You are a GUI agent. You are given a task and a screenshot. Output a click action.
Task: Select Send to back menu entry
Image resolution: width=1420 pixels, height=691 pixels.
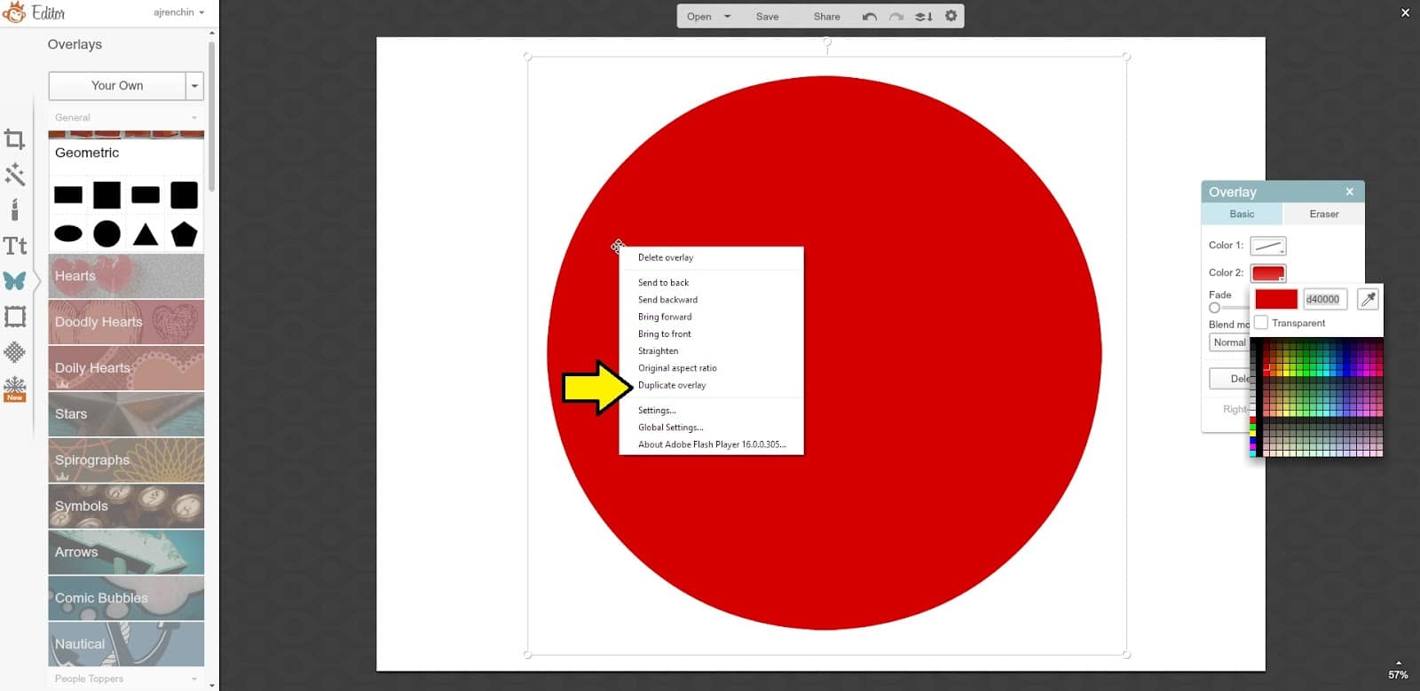tap(663, 282)
